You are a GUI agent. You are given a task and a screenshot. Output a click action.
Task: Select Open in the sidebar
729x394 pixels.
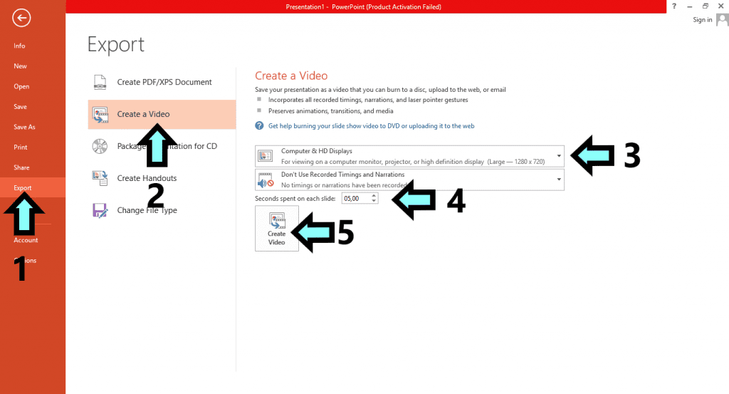tap(21, 86)
